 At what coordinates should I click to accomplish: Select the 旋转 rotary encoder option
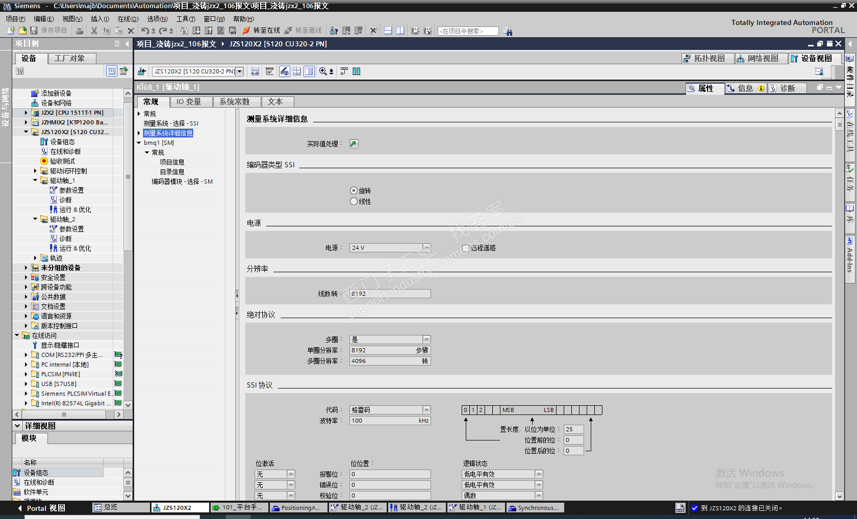click(354, 191)
